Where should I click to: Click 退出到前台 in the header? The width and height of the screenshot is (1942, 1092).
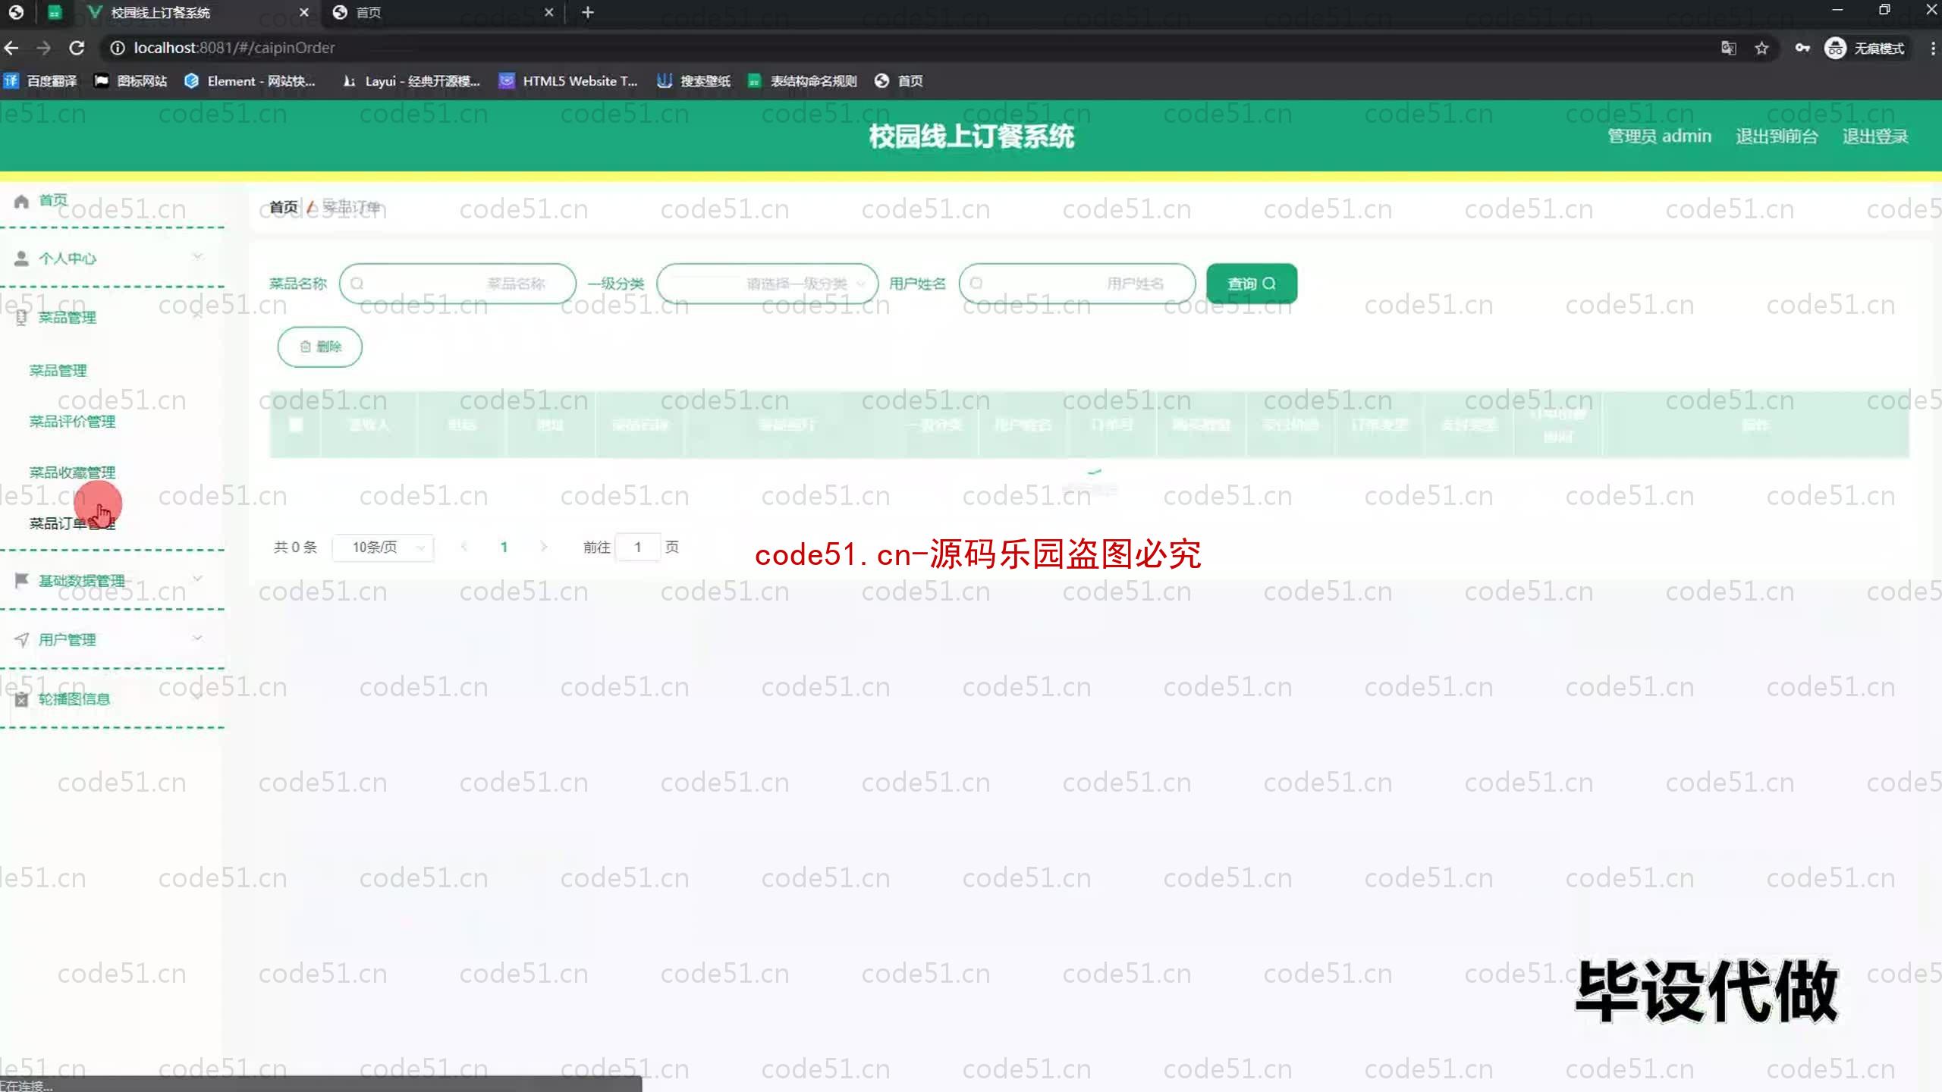(x=1777, y=136)
